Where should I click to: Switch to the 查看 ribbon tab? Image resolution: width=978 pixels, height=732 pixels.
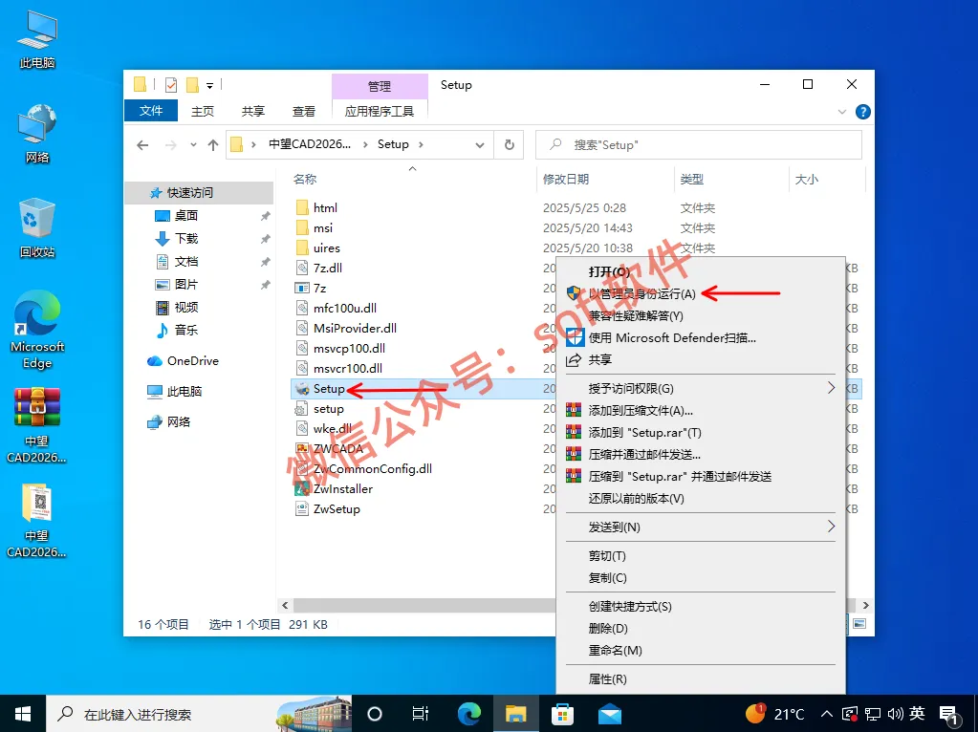tap(304, 111)
